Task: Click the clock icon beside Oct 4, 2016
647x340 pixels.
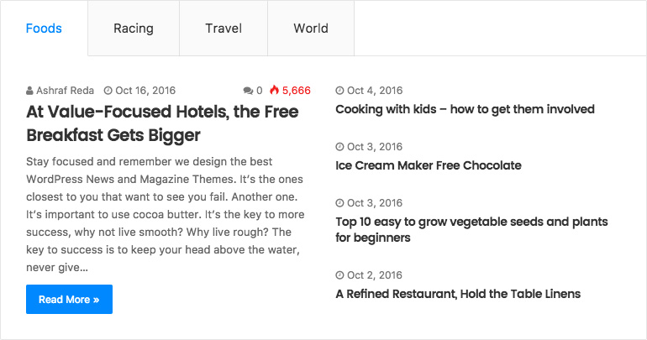Action: pos(339,91)
